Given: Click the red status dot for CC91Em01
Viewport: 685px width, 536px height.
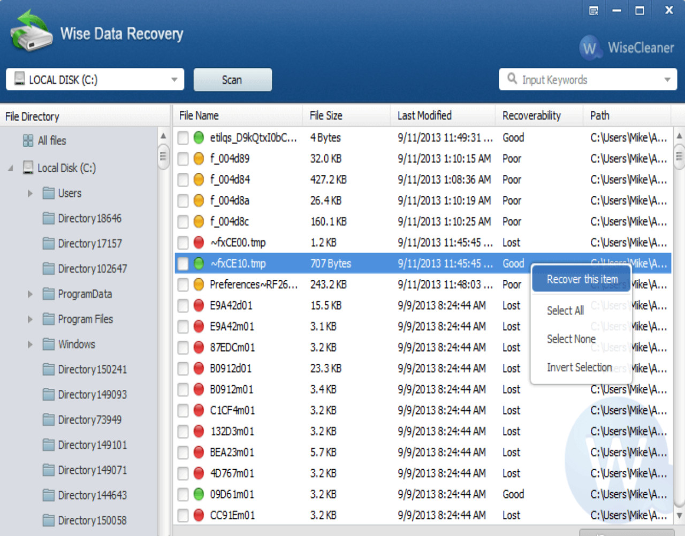Looking at the screenshot, I should [199, 515].
